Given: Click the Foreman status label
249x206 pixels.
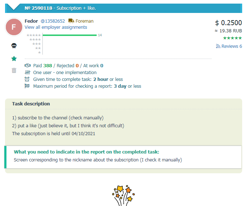Looking at the screenshot, I should [84, 21].
